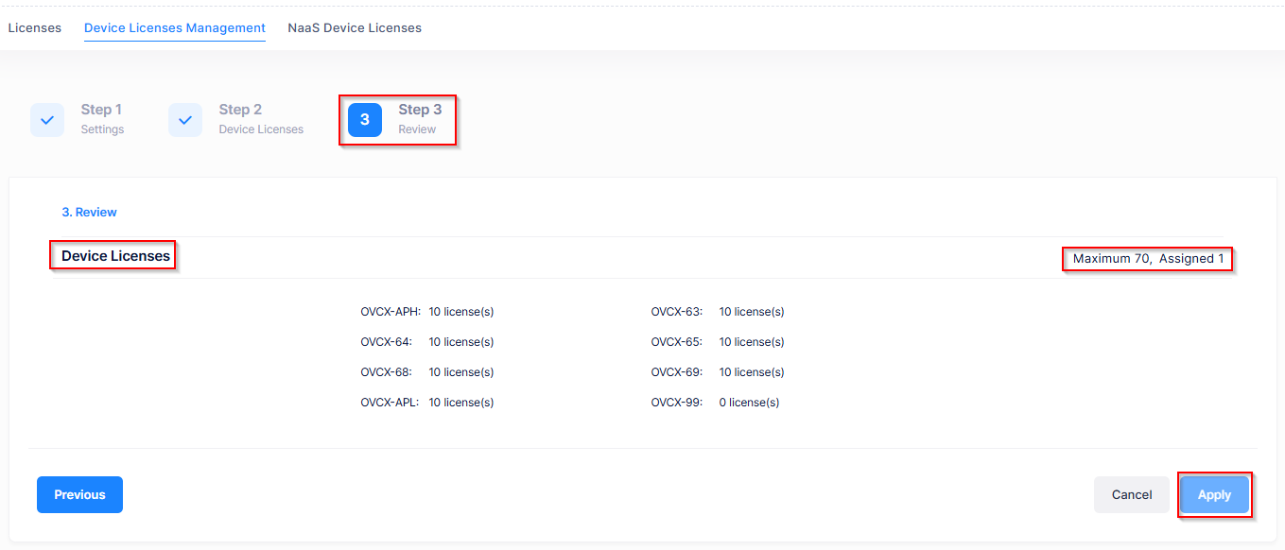Click the Step 1 checkmark icon
Viewport: 1285px width, 550px height.
[47, 120]
